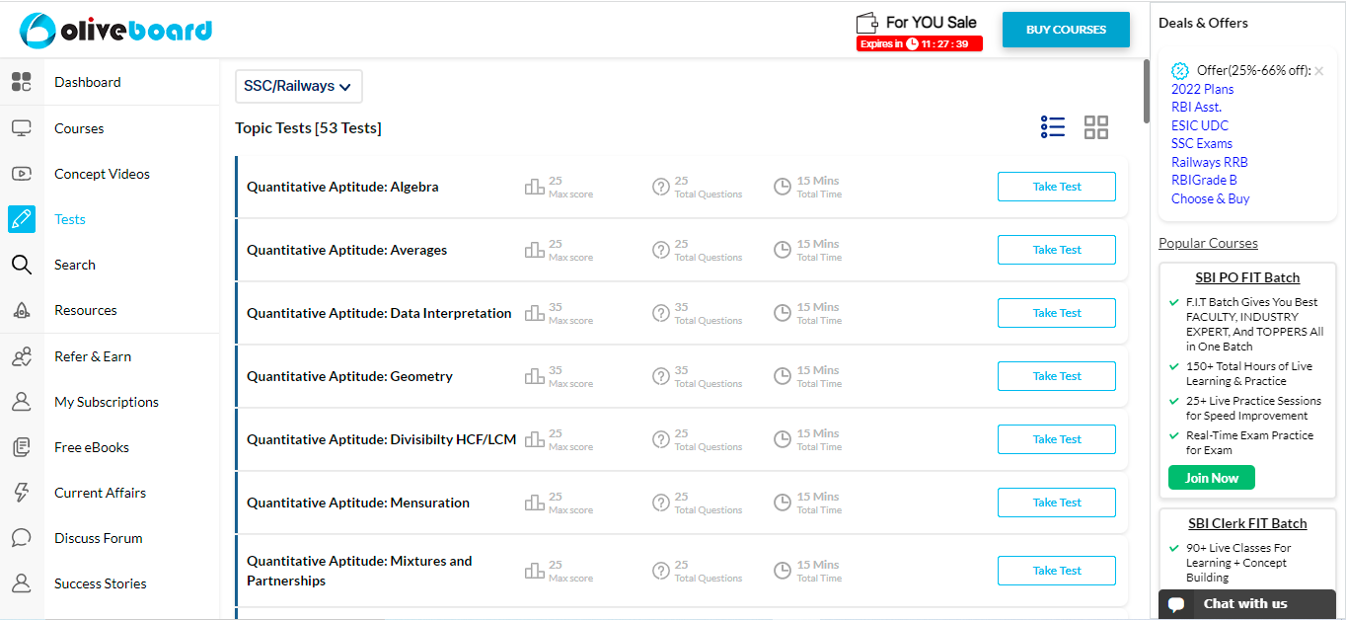Open the ESIC UDC offer link
This screenshot has width=1346, height=620.
(x=1200, y=125)
